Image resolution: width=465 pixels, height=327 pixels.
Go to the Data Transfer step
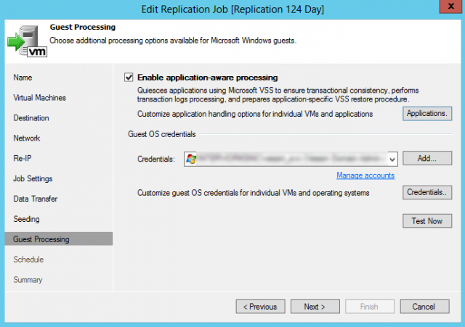36,199
